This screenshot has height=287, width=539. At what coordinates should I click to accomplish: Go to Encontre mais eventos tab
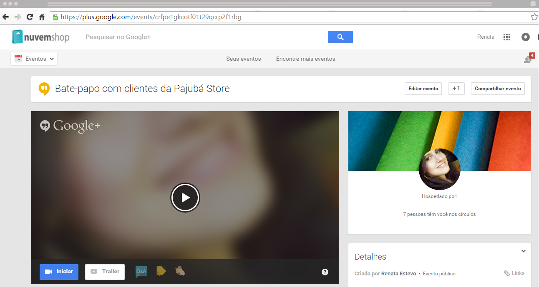click(x=306, y=59)
